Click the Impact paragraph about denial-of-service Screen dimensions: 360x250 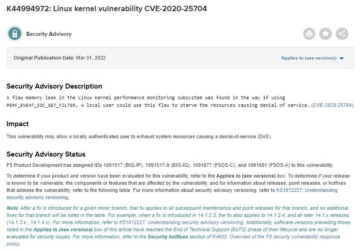pos(139,136)
